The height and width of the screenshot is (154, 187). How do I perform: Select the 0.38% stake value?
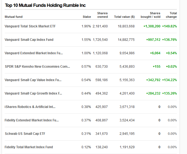click(x=86, y=107)
